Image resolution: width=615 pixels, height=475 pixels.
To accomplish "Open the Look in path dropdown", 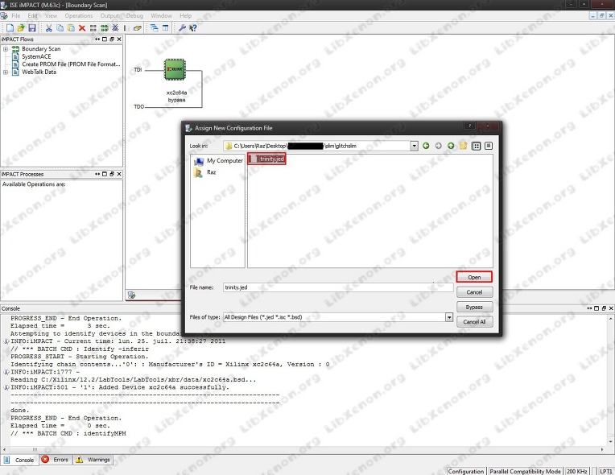I will [415, 146].
